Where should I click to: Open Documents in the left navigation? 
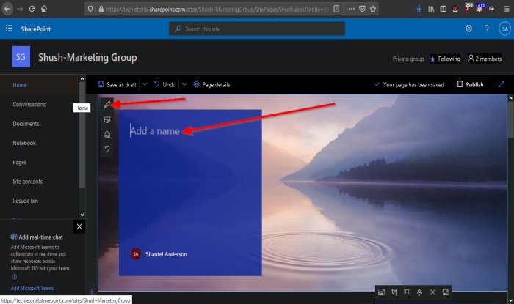(26, 124)
